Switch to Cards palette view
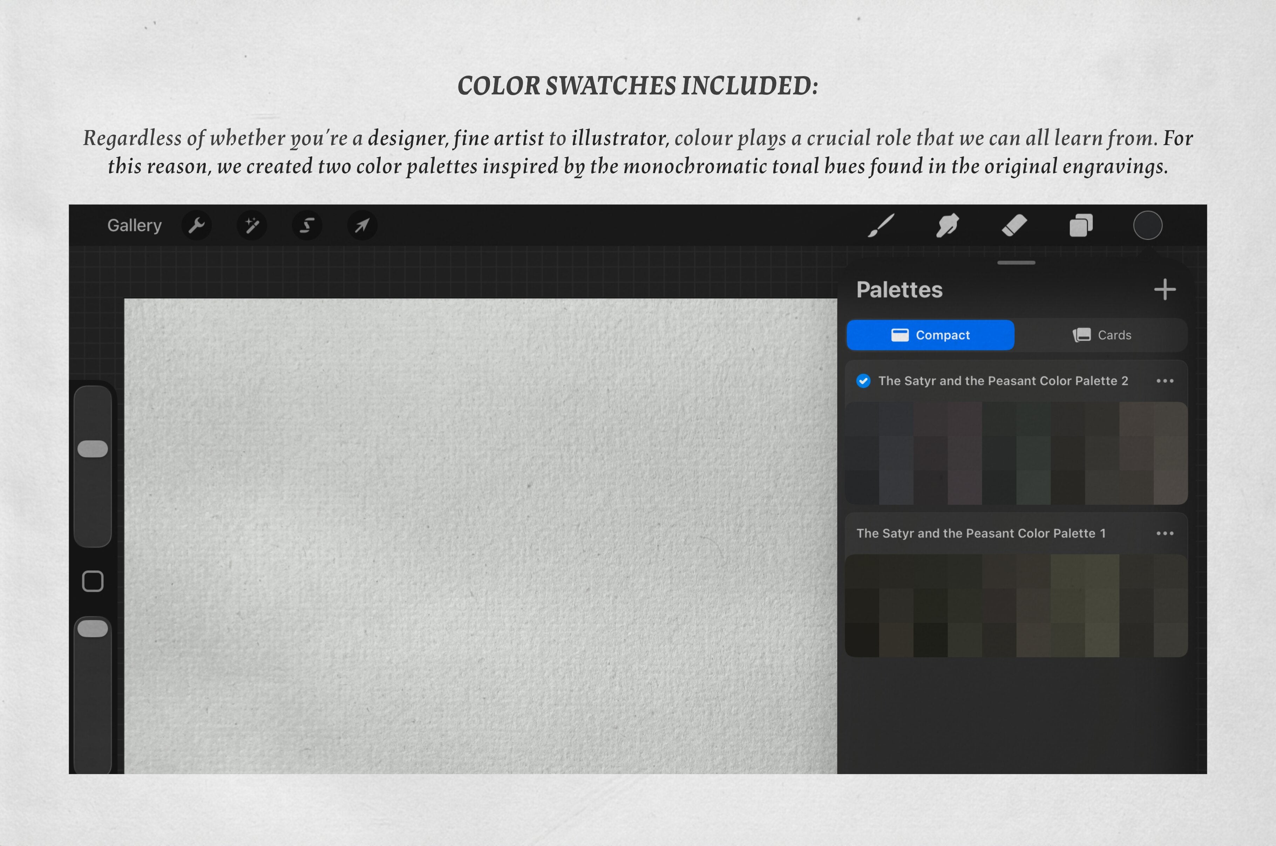 pos(1101,335)
